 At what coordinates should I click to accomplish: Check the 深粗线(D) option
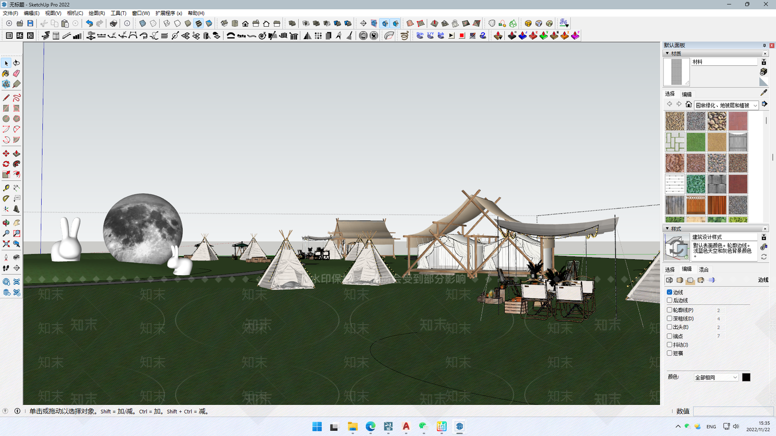(669, 319)
